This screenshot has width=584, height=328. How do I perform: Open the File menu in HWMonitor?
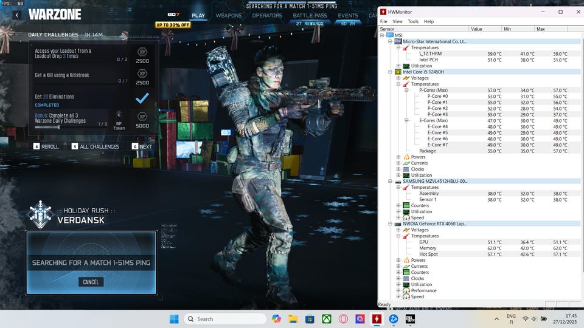coord(384,22)
